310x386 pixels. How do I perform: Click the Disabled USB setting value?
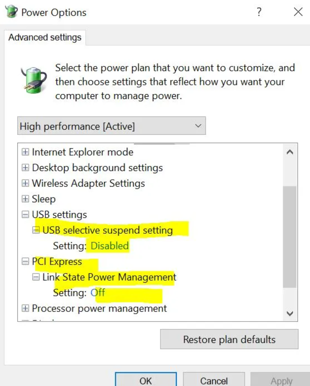[x=110, y=246]
